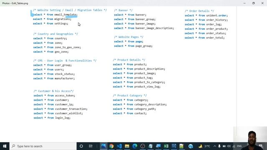Click the 'access_token' query line
Image resolution: width=267 pixels, height=150 pixels.
point(54,95)
